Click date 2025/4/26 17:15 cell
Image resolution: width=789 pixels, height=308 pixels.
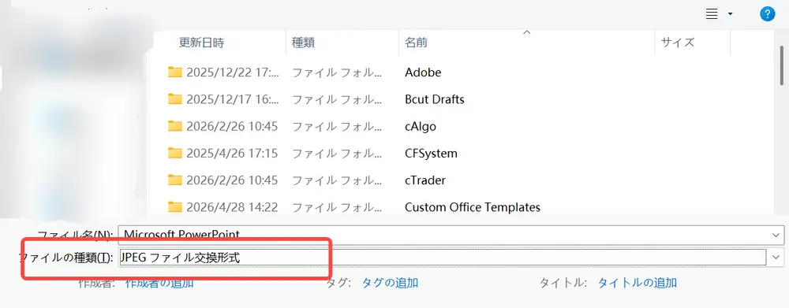pyautogui.click(x=232, y=154)
